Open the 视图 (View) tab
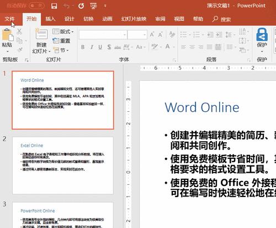The width and height of the screenshot is (276, 228). (x=179, y=19)
